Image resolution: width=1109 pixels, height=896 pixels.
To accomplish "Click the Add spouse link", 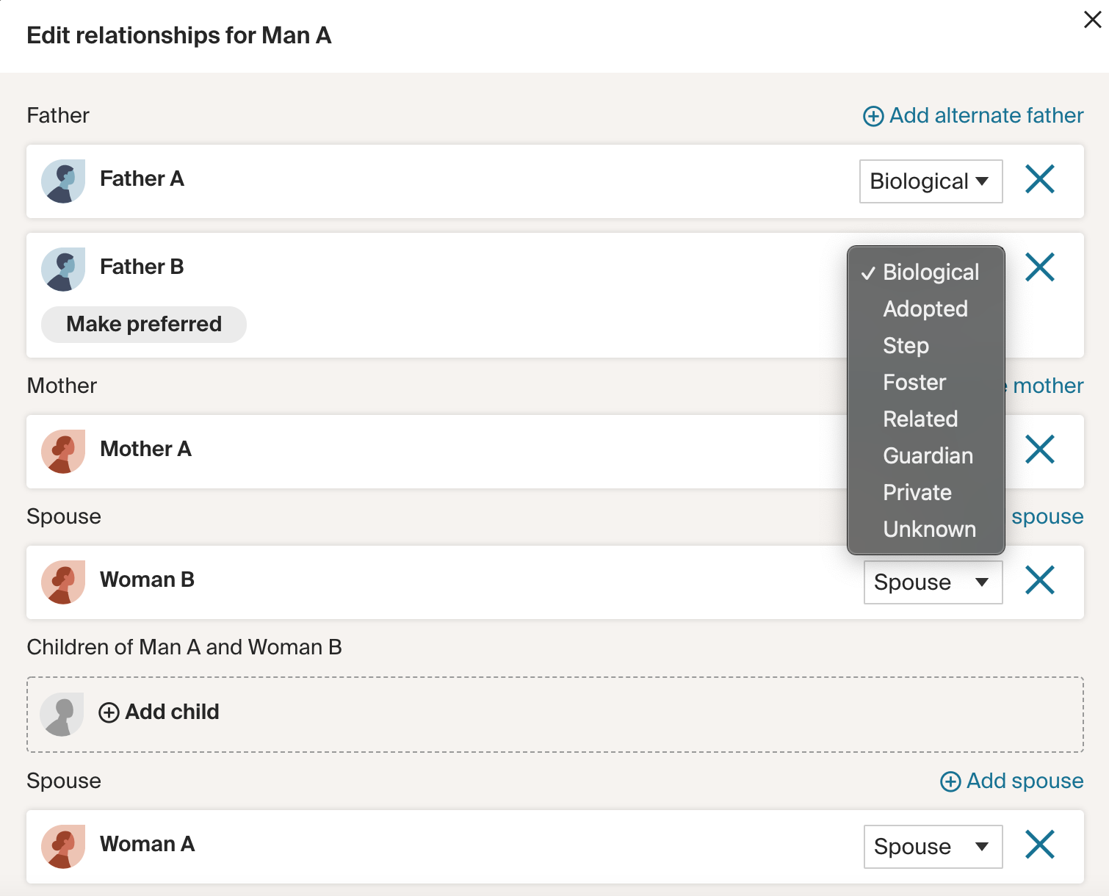I will 1012,781.
